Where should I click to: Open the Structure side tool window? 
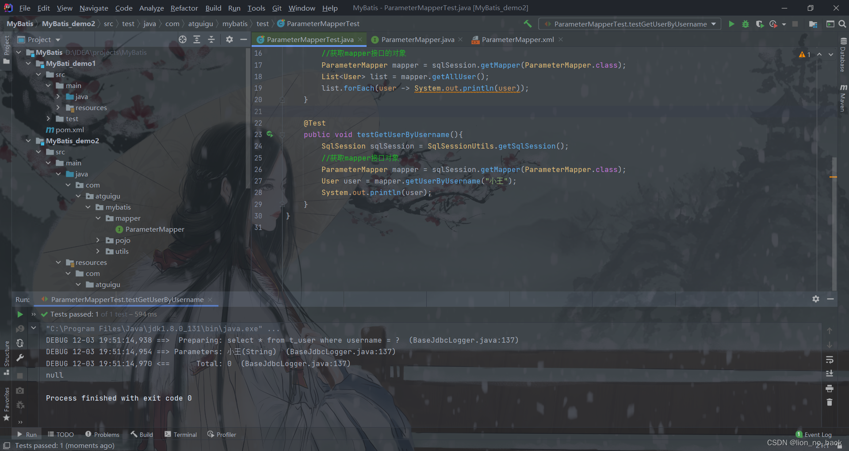pyautogui.click(x=7, y=357)
